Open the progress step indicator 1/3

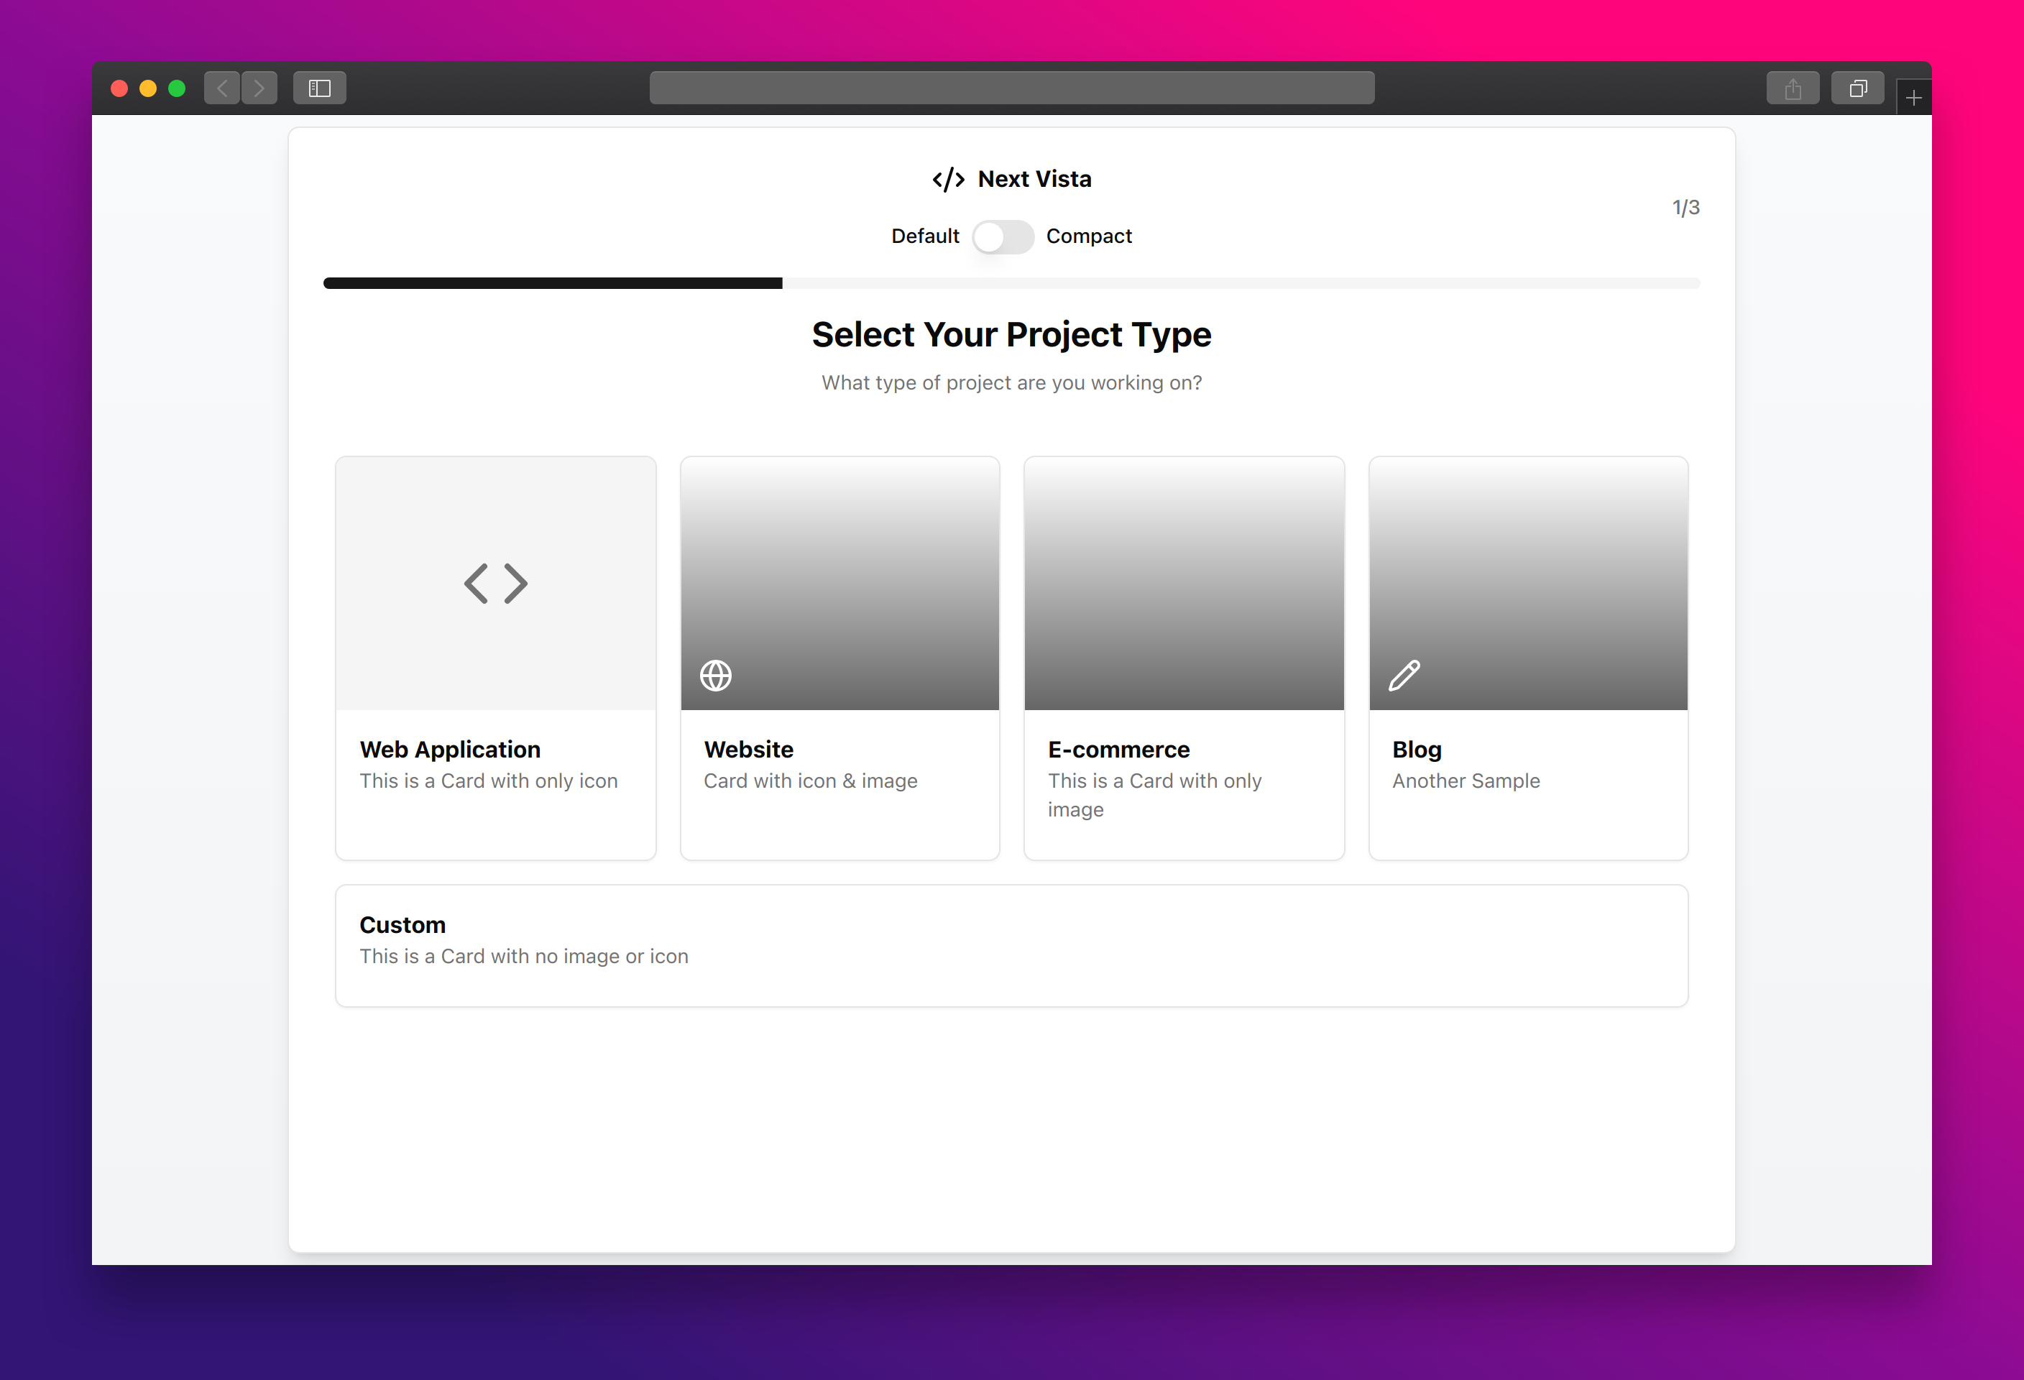pos(1685,208)
